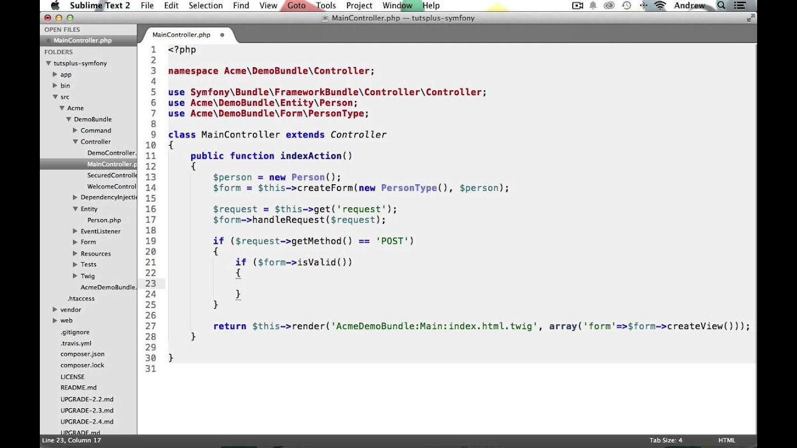
Task: Open the Goto menu
Action: tap(296, 6)
